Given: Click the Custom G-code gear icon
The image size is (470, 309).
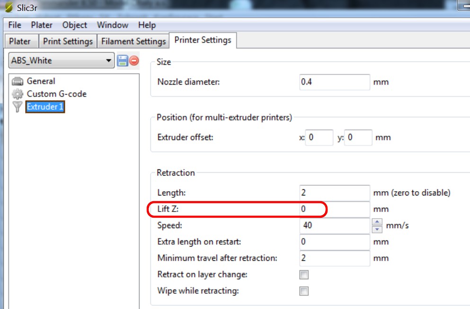Looking at the screenshot, I should 18,94.
